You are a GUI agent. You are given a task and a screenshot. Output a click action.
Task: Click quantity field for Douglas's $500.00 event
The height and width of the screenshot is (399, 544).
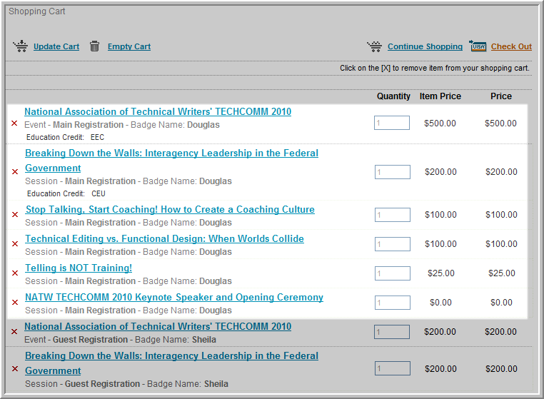coord(392,123)
